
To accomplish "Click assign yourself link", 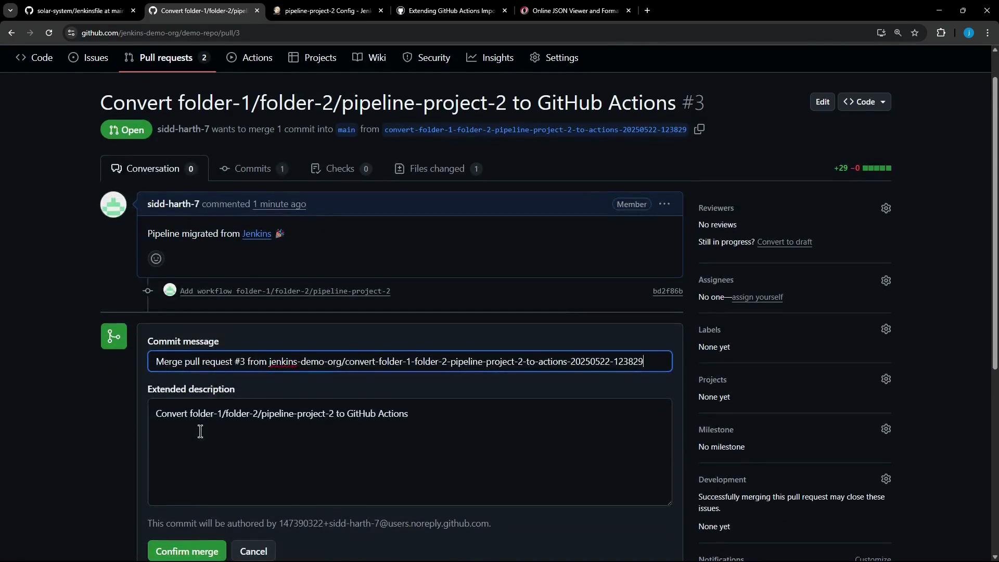I will point(757,297).
